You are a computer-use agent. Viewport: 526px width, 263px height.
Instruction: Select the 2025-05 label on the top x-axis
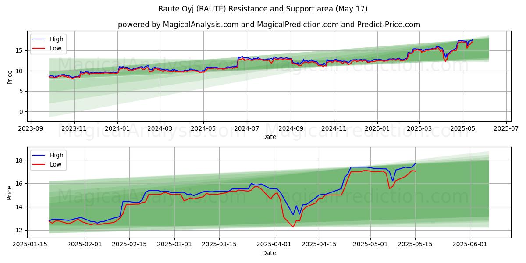click(462, 129)
